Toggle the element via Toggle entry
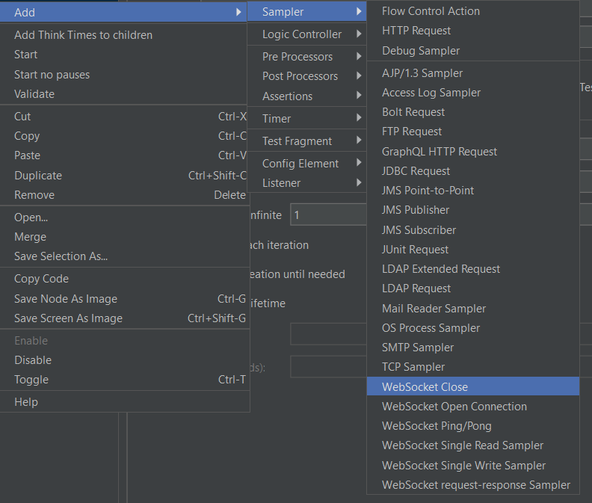 [x=31, y=380]
